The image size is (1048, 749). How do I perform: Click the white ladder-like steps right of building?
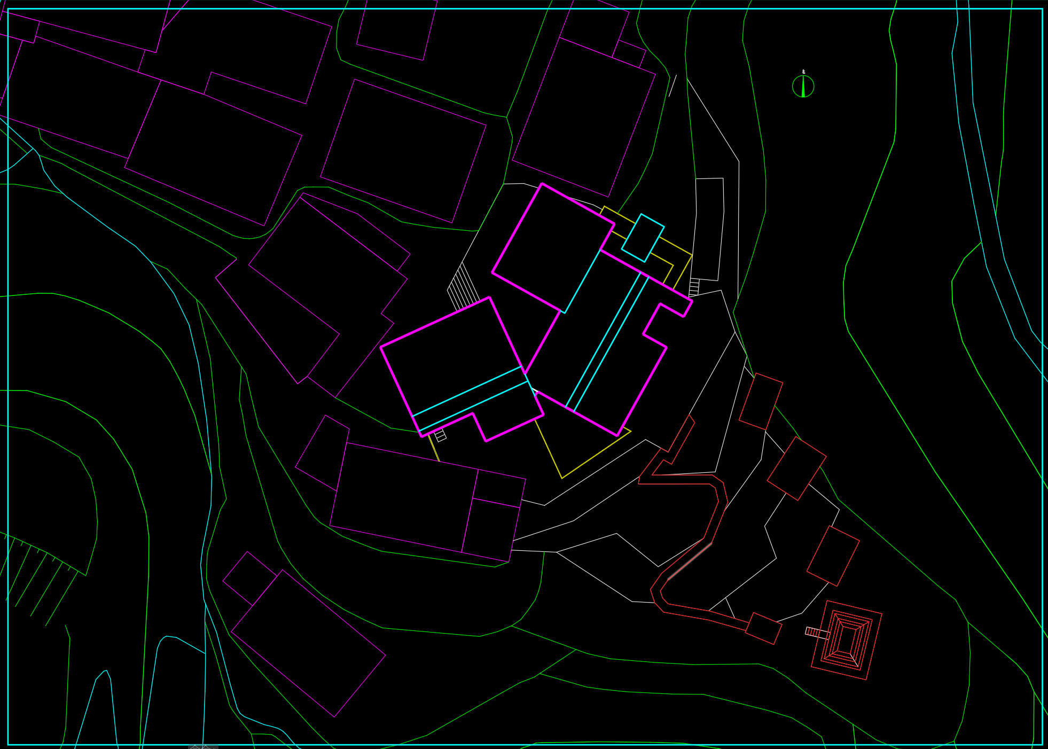[x=694, y=287]
